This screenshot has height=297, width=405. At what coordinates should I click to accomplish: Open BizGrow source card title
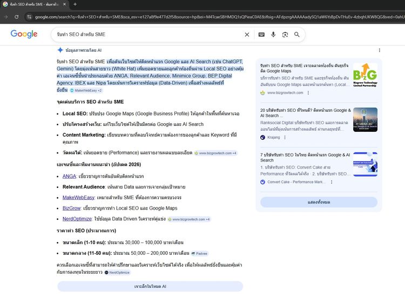click(x=304, y=68)
